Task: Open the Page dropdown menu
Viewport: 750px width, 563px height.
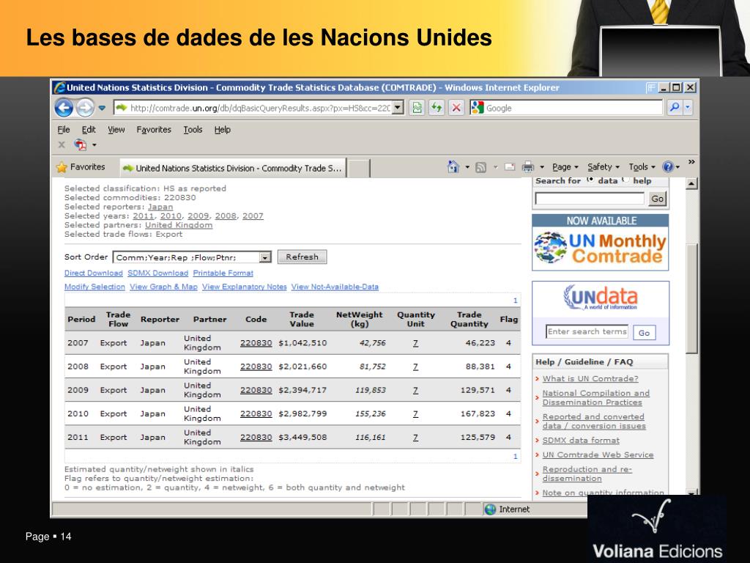Action: coord(565,167)
